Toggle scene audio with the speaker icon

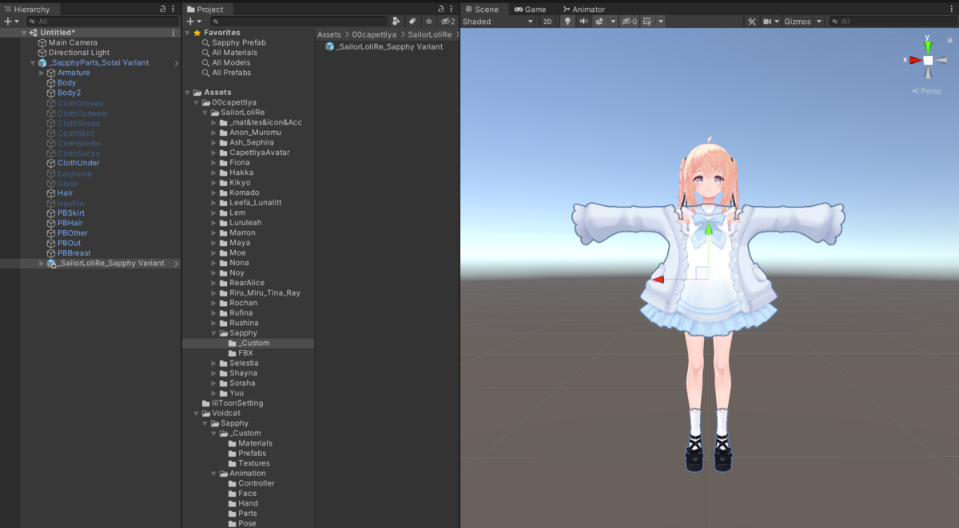(x=583, y=22)
